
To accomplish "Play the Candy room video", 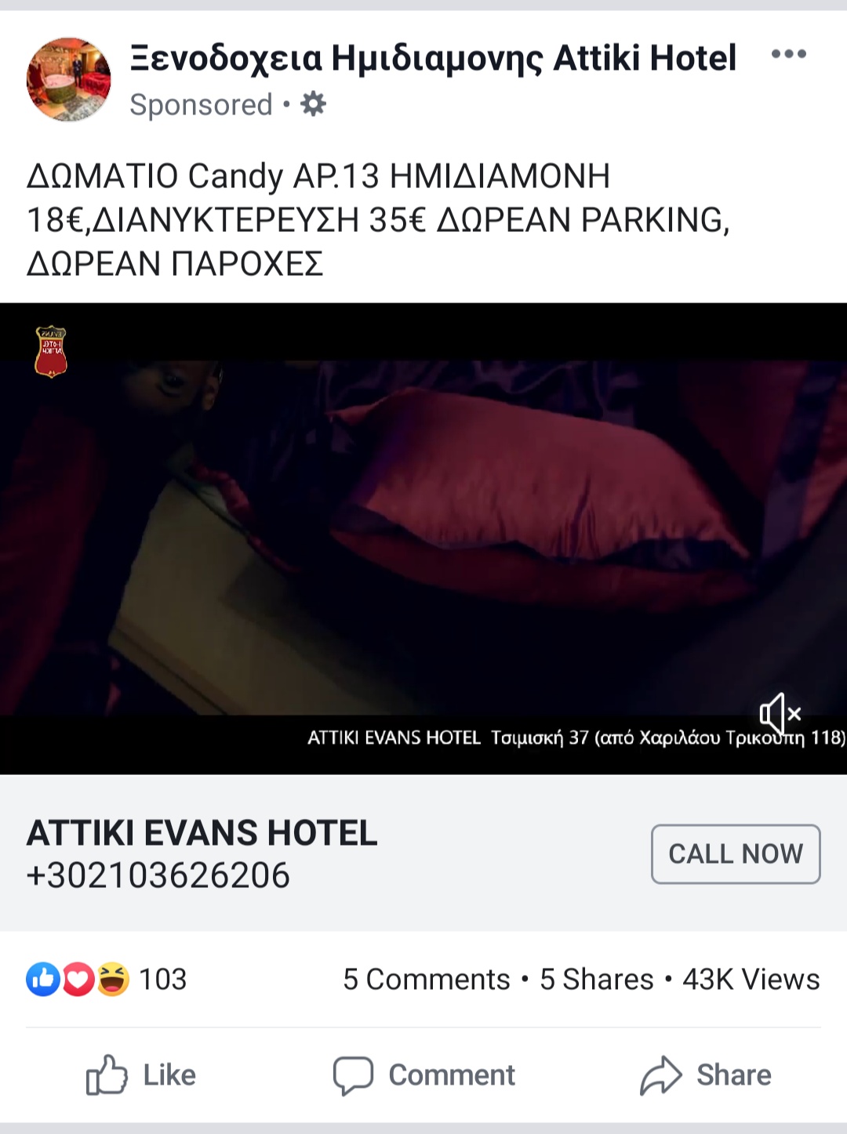I will (x=423, y=538).
